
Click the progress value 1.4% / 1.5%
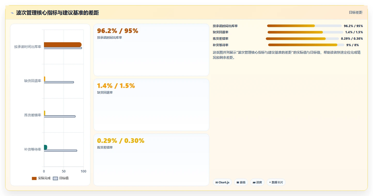(x=354, y=32)
